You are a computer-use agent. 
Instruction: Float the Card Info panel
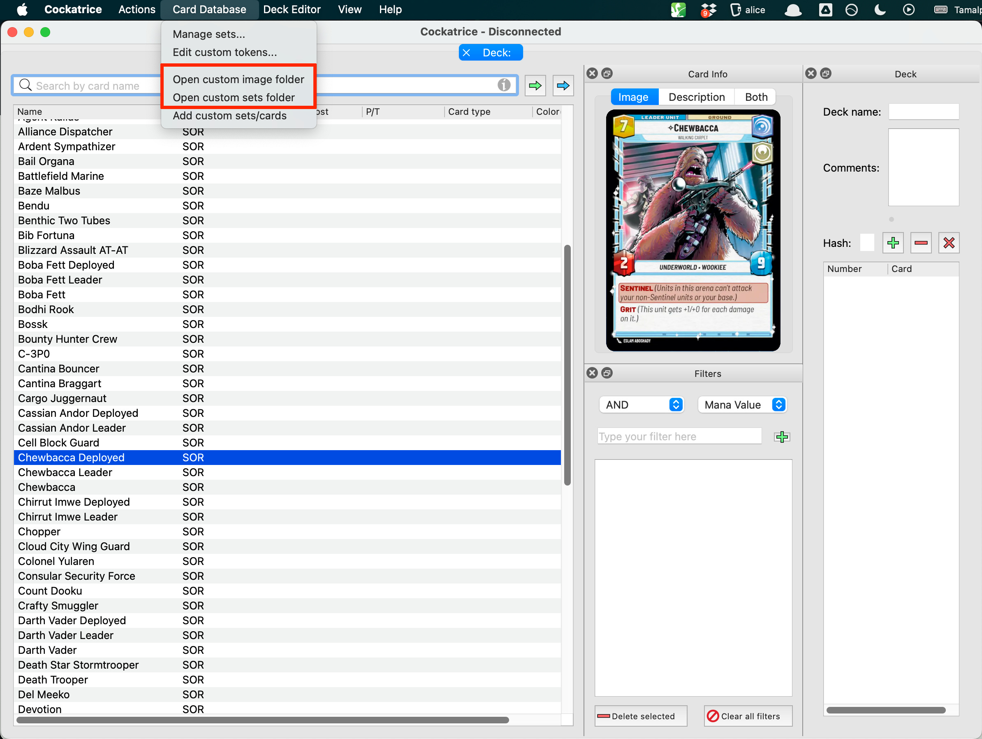(x=607, y=74)
